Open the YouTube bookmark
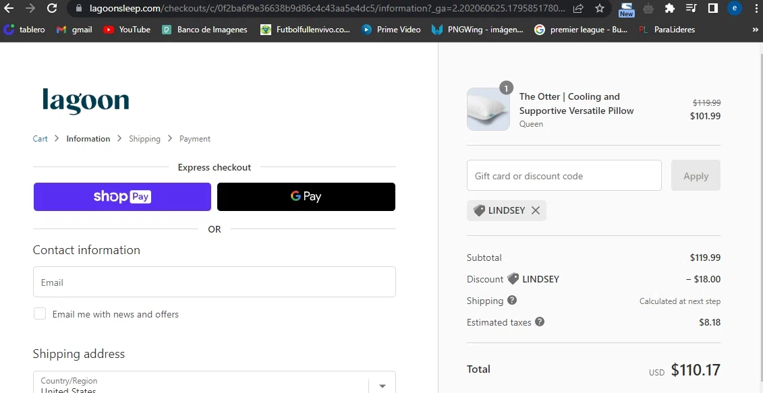The image size is (763, 393). [x=127, y=30]
